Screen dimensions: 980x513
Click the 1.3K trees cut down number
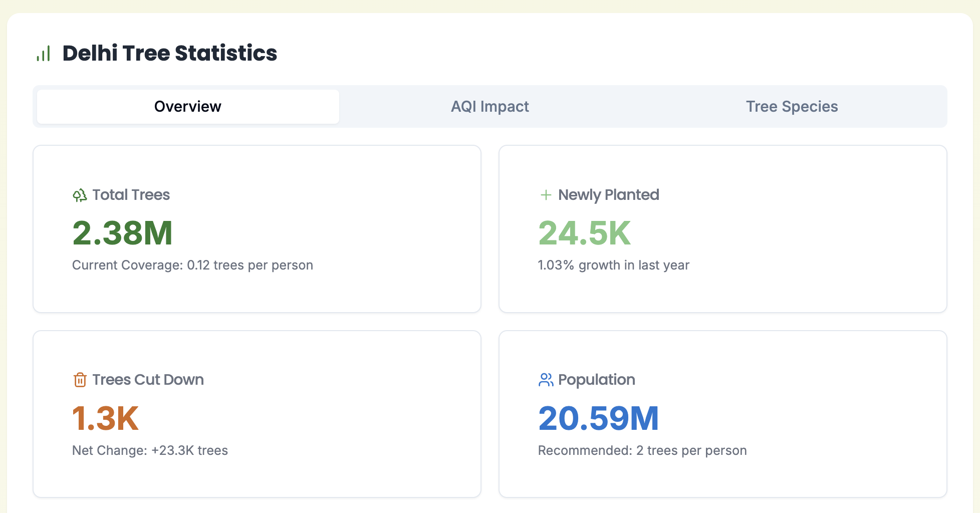[x=105, y=418]
